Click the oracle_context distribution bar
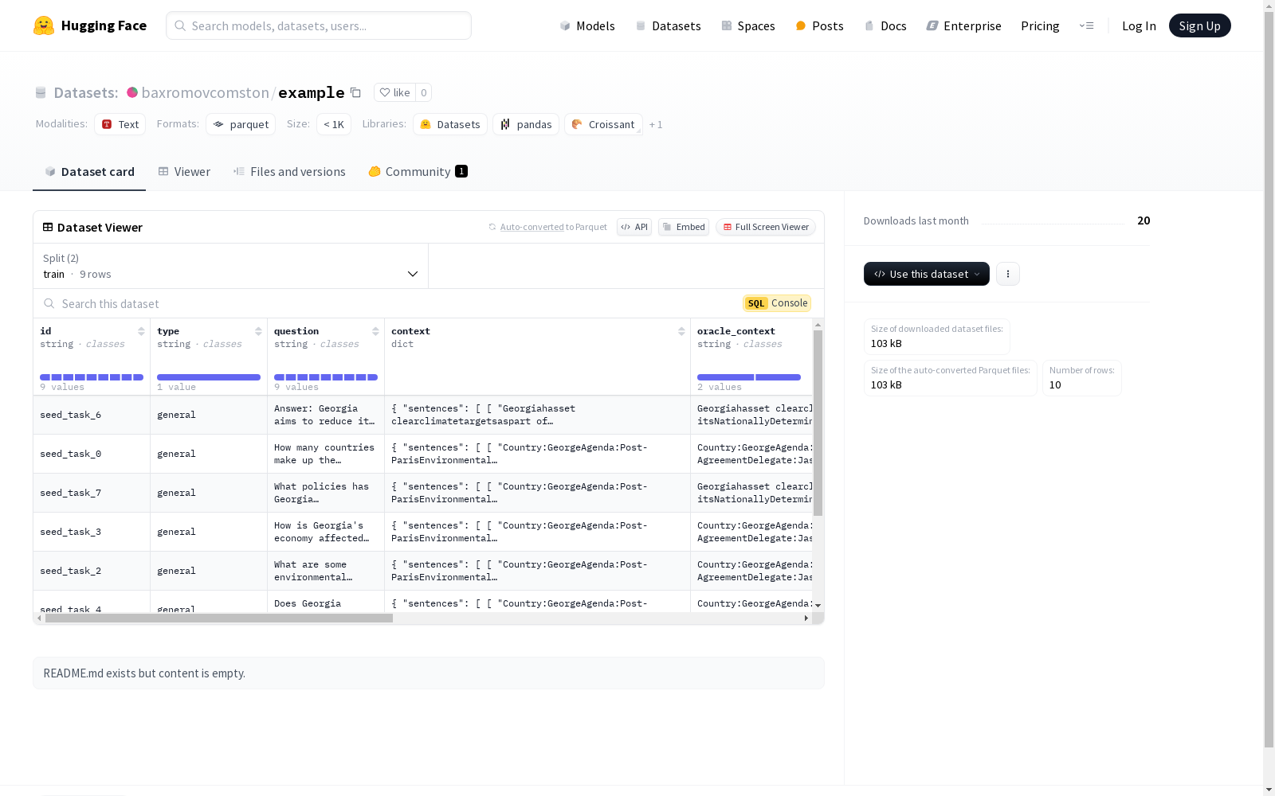Viewport: 1275px width, 796px height. [x=749, y=377]
